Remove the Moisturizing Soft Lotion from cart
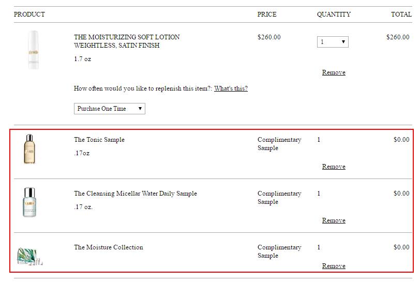The height and width of the screenshot is (282, 420). 334,72
